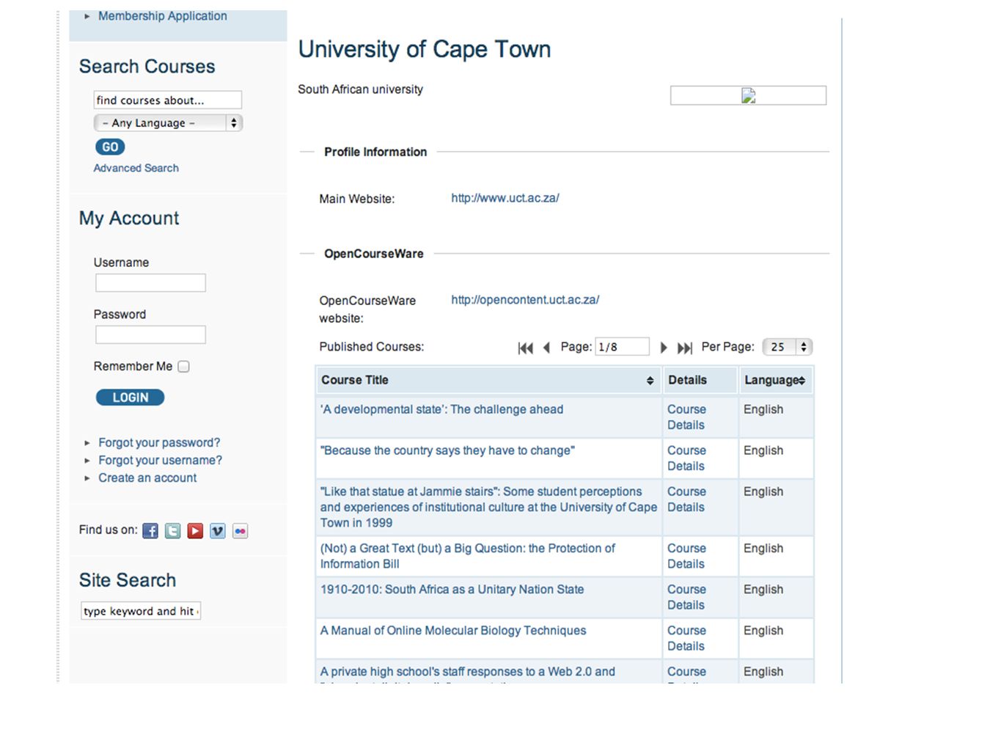
Task: Open Protection of Information Bill course title
Action: [x=468, y=556]
